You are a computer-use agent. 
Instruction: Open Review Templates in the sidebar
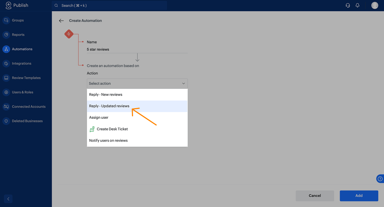click(26, 78)
